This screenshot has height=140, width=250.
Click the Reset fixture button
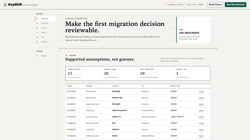pos(215,5)
